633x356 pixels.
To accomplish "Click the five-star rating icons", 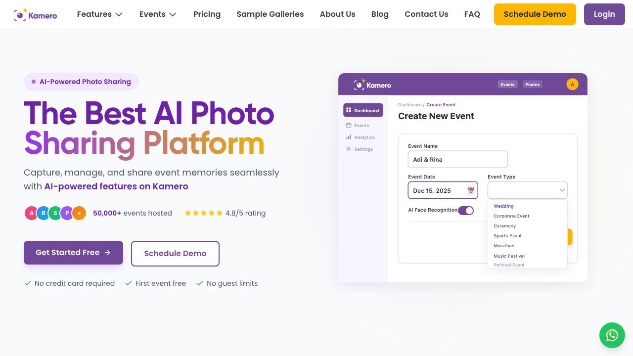I will (204, 213).
